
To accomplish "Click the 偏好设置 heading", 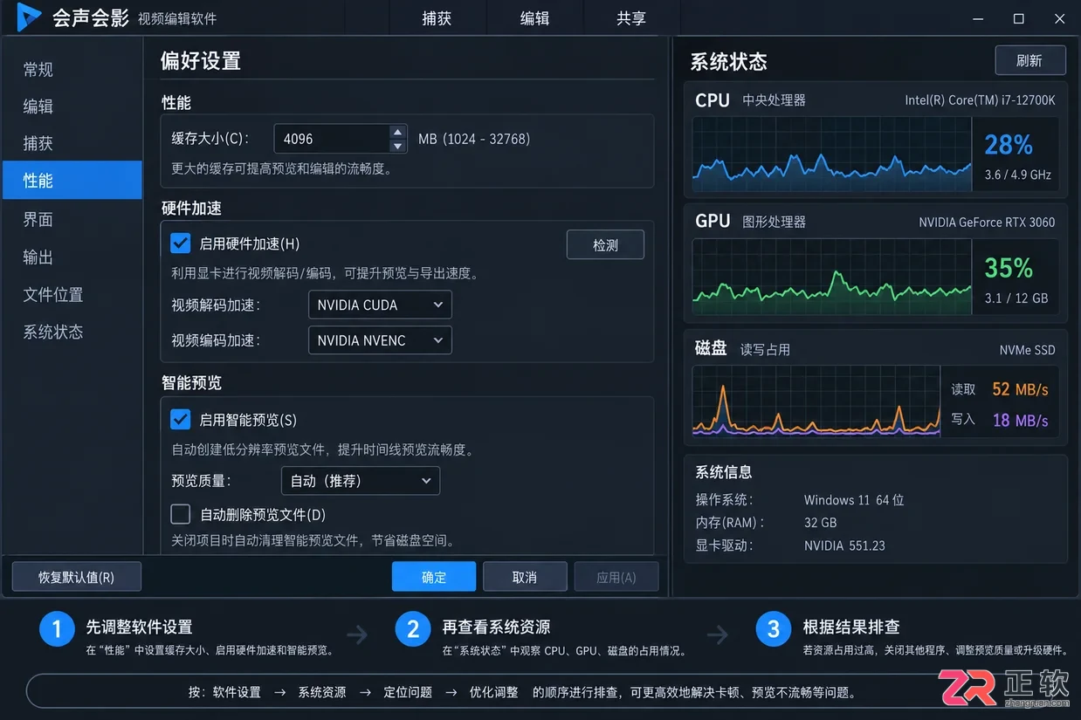I will [x=200, y=61].
